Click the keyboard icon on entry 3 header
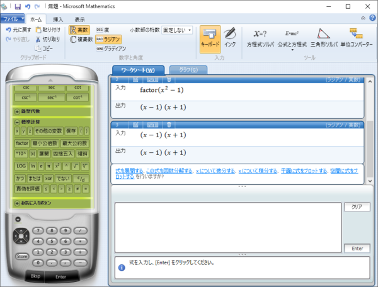The height and width of the screenshot is (287, 378). 152,125
